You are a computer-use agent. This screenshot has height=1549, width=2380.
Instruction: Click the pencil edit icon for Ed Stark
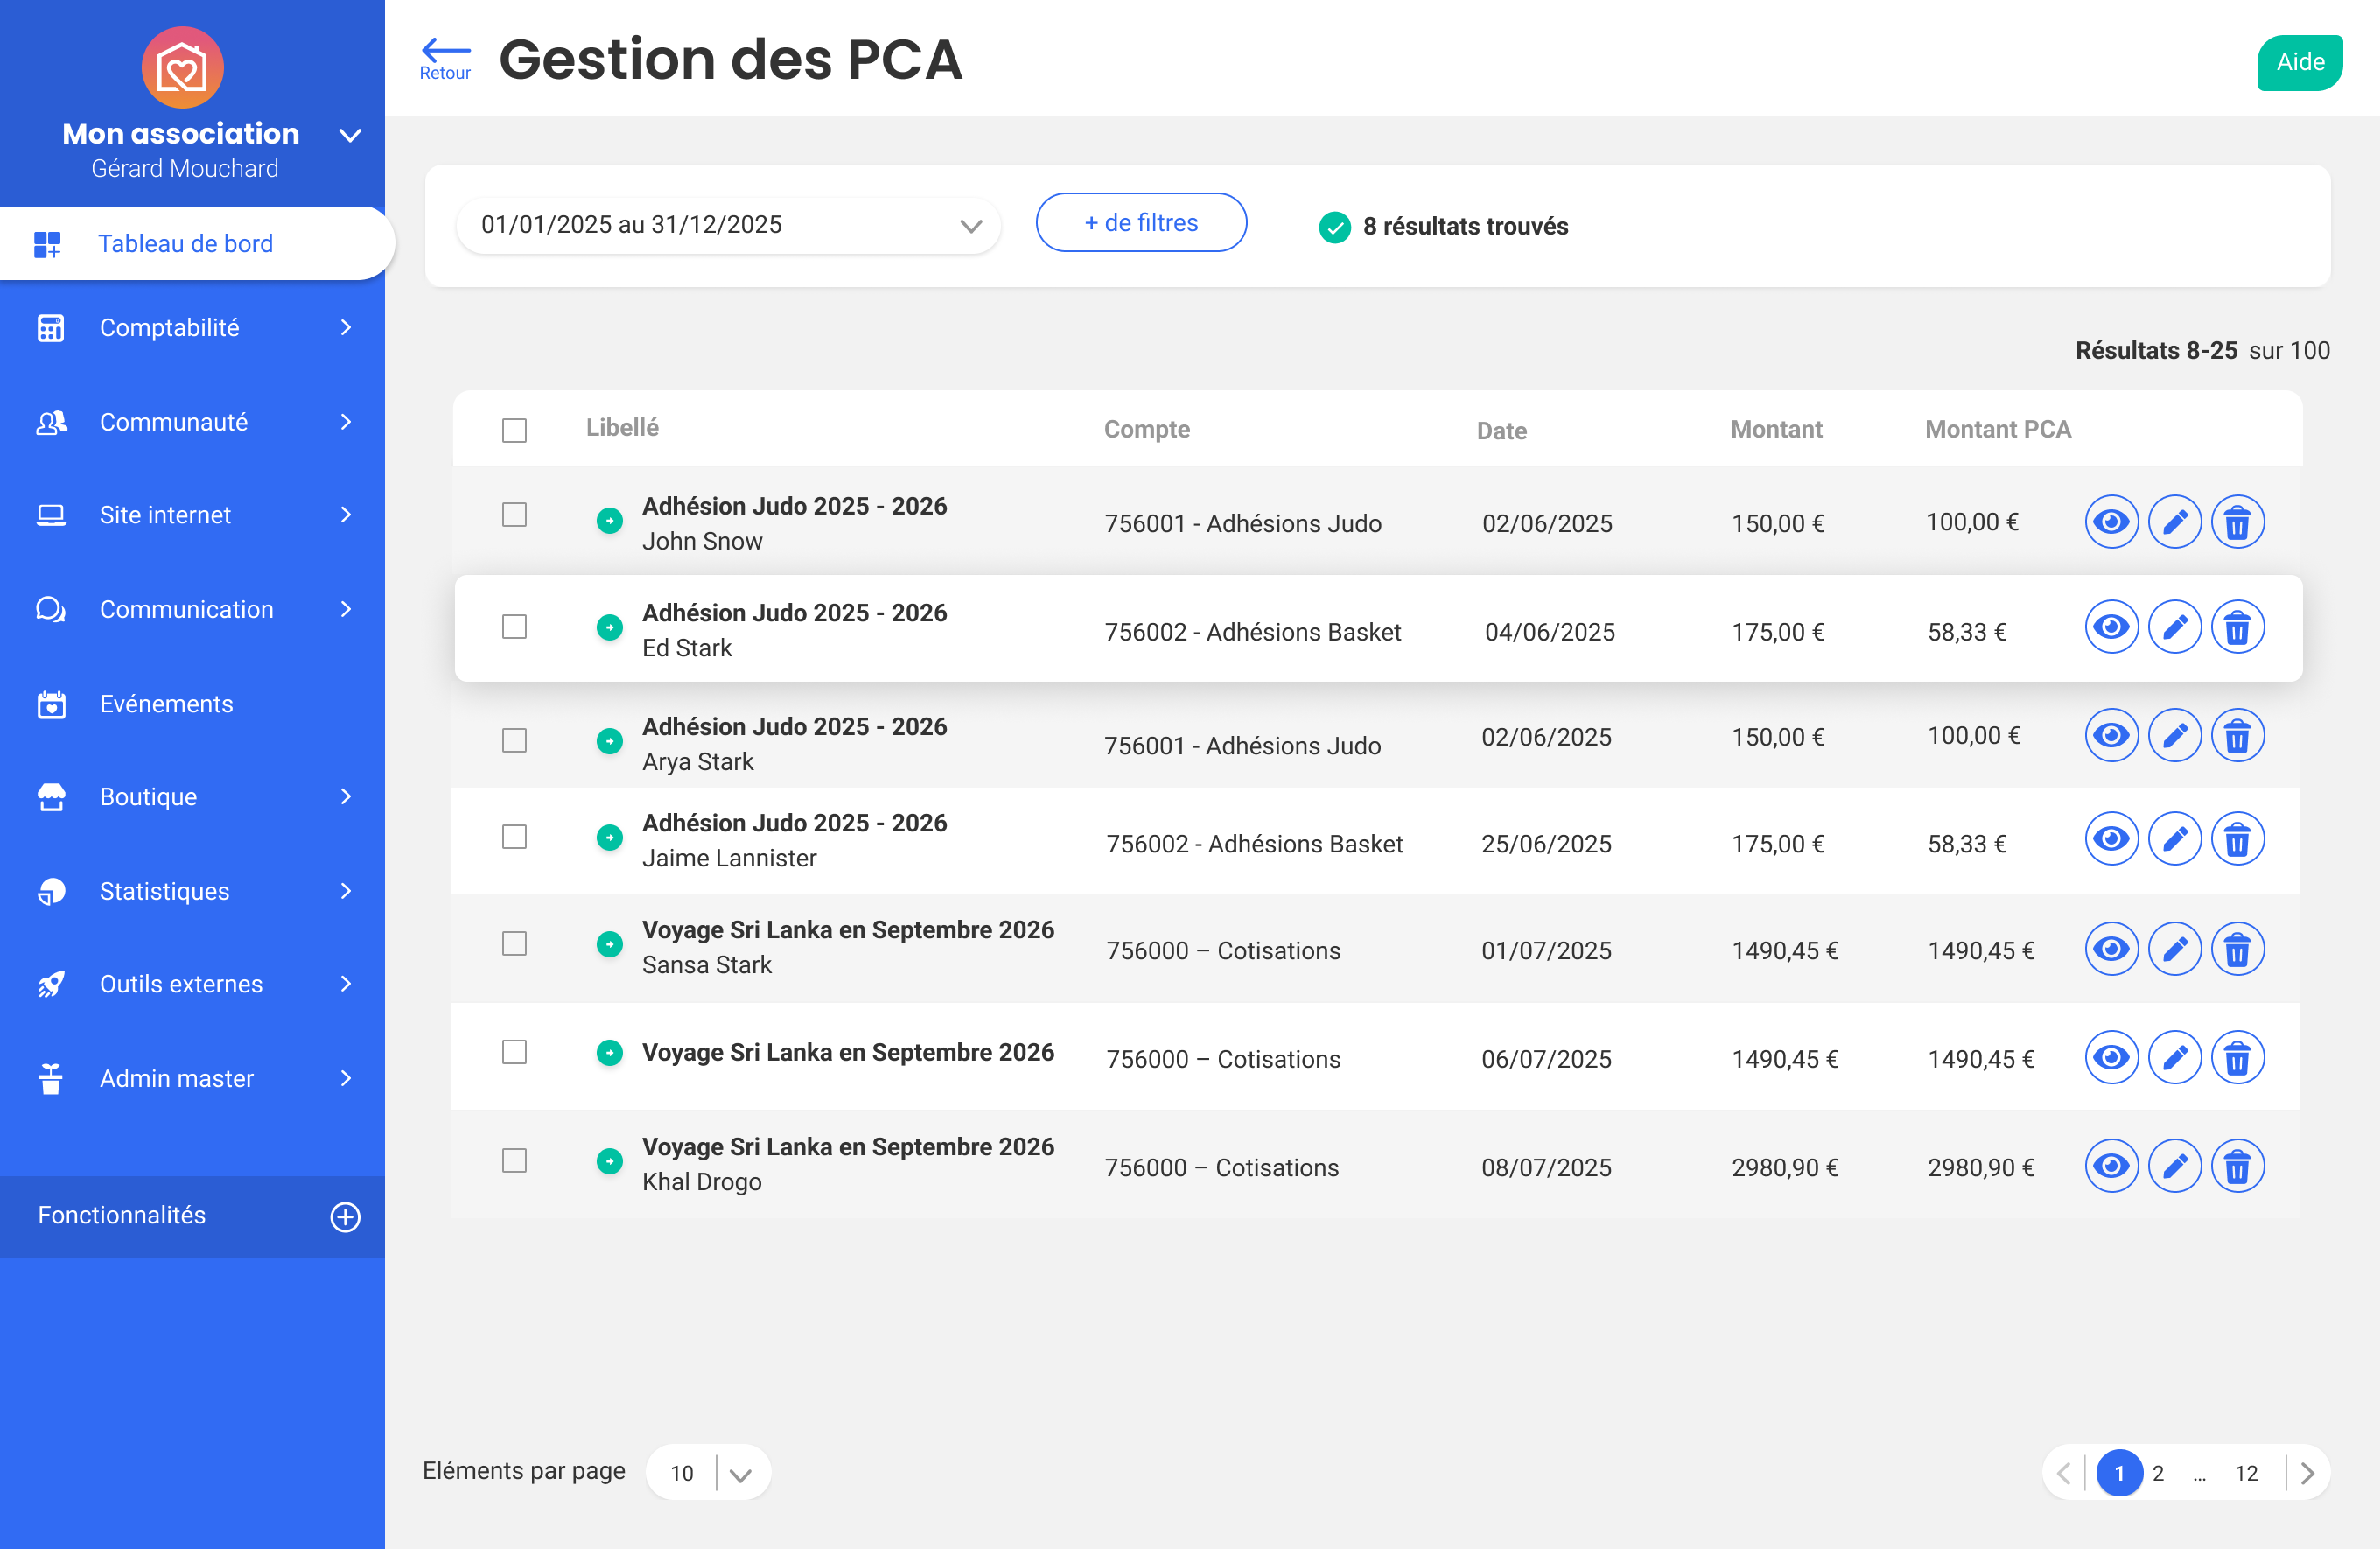(2174, 628)
